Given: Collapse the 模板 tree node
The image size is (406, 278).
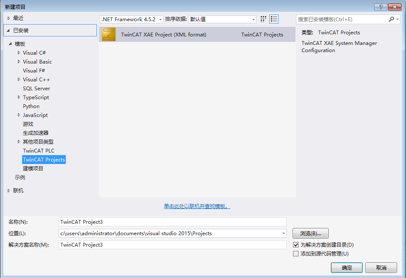Looking at the screenshot, I should 10,44.
